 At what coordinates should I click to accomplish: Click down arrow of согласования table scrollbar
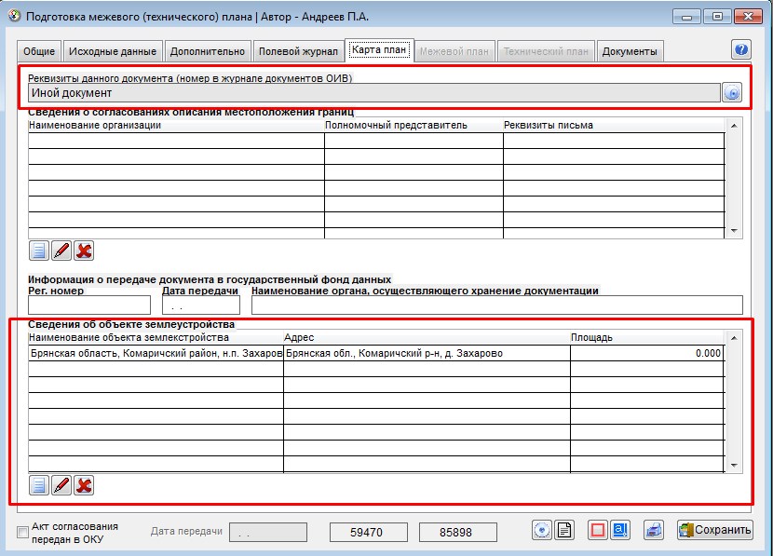pyautogui.click(x=734, y=231)
